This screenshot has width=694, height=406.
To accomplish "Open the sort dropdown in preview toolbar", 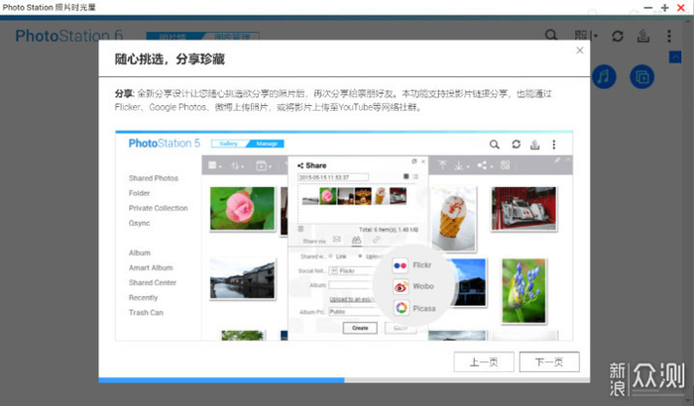I will point(237,165).
